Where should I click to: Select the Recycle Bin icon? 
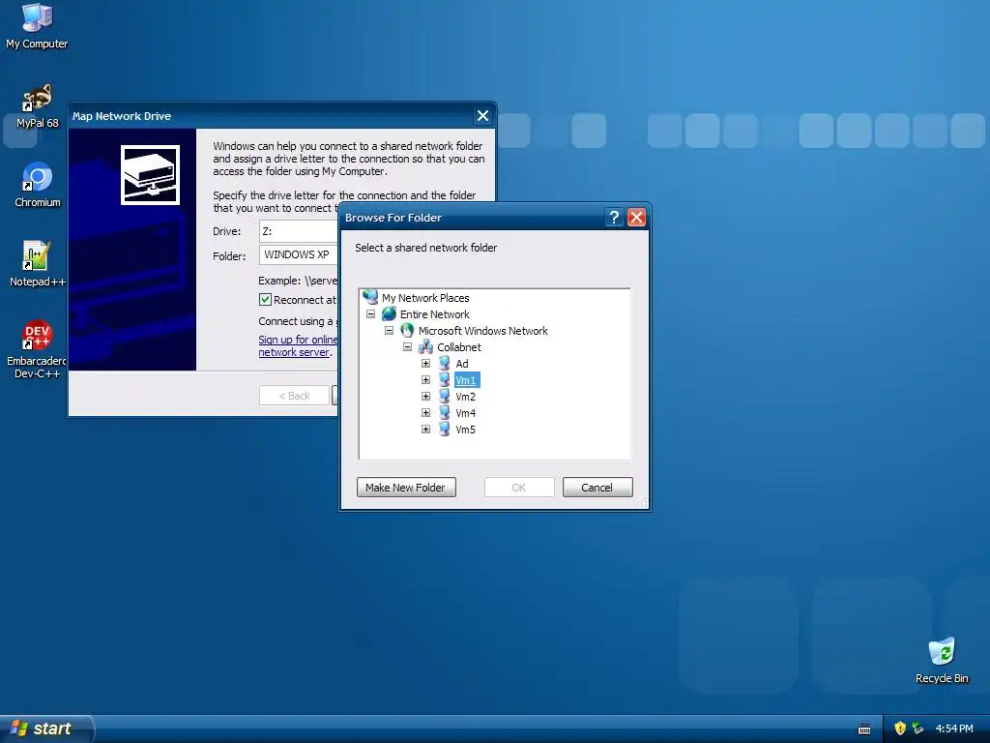tap(942, 661)
